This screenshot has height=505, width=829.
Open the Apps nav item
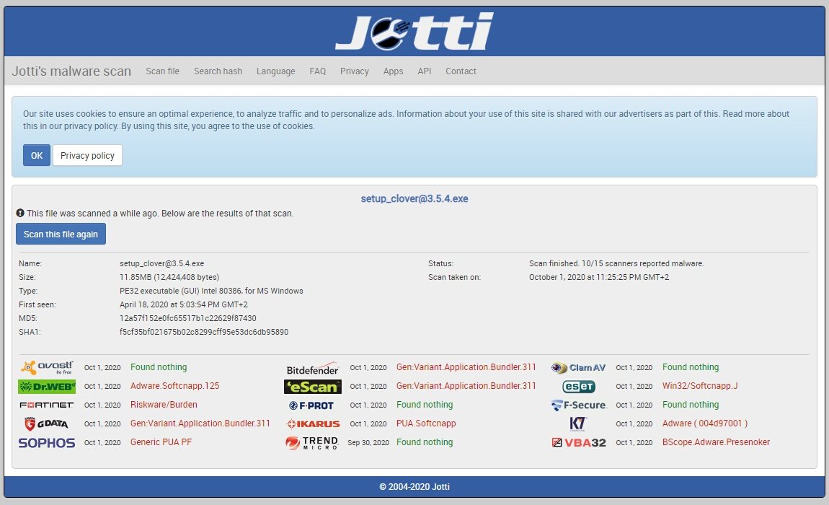[393, 71]
